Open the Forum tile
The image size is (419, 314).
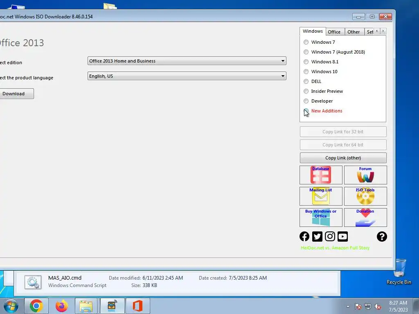click(x=365, y=175)
